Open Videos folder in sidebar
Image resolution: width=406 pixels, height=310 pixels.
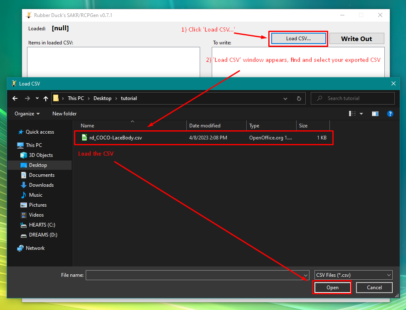point(36,215)
